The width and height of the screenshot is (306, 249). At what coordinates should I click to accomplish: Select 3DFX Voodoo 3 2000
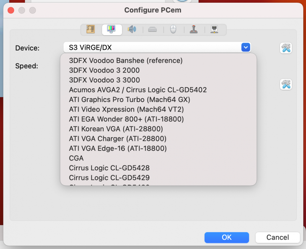104,70
